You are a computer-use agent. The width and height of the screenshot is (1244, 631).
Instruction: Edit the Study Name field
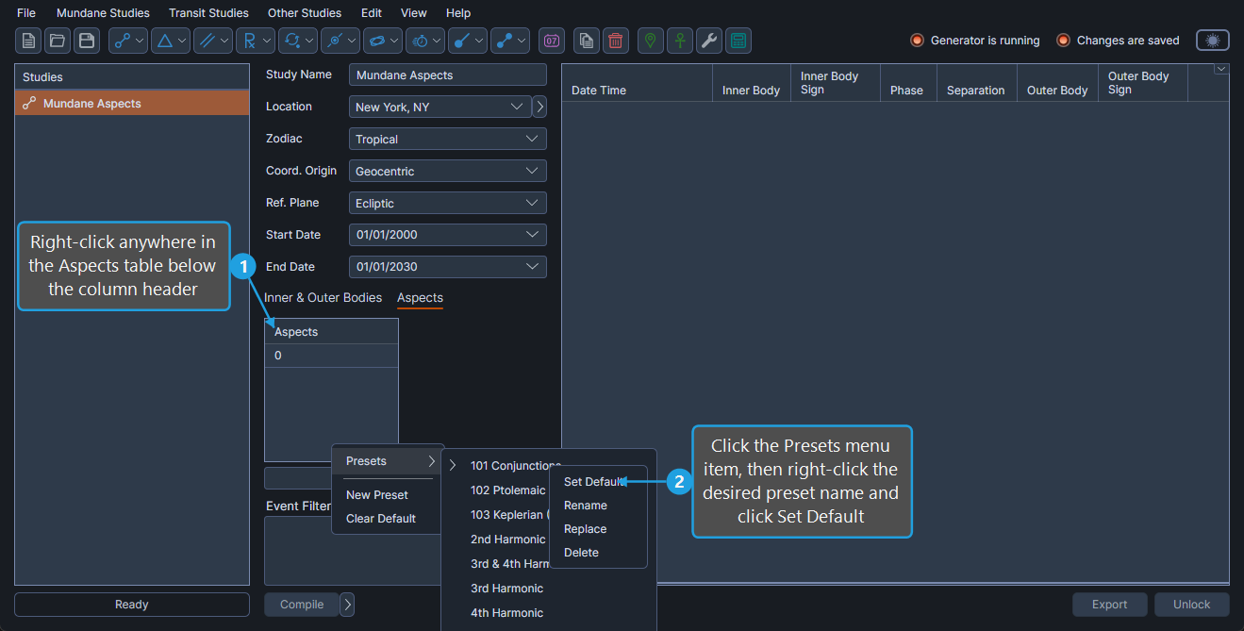[448, 75]
